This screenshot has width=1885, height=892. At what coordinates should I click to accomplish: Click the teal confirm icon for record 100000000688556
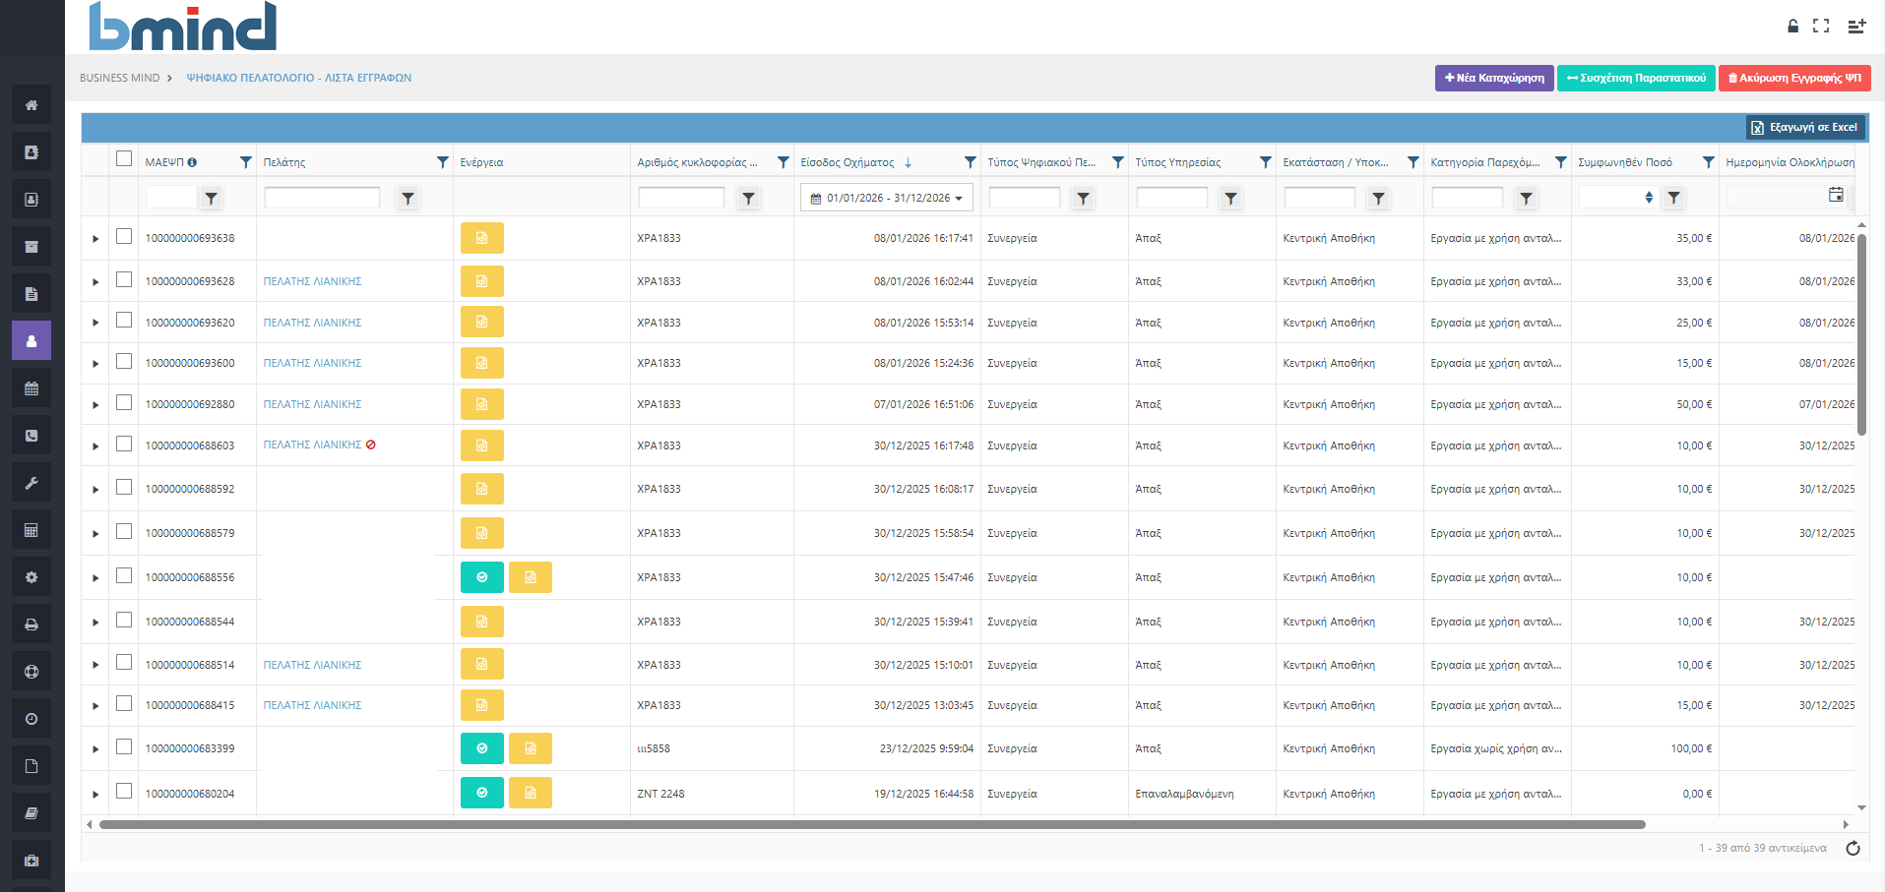(x=481, y=577)
